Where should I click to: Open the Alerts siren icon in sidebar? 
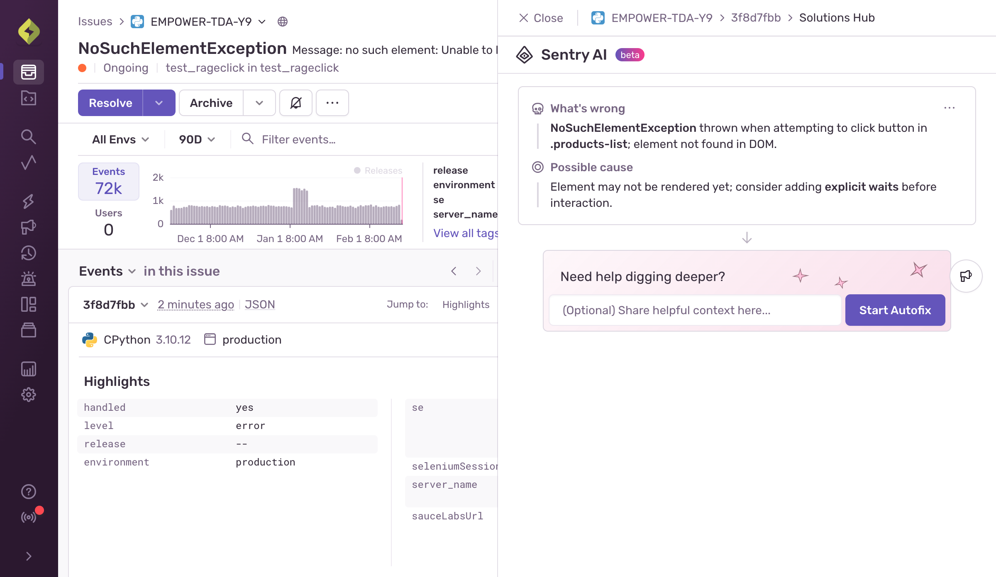pyautogui.click(x=28, y=279)
